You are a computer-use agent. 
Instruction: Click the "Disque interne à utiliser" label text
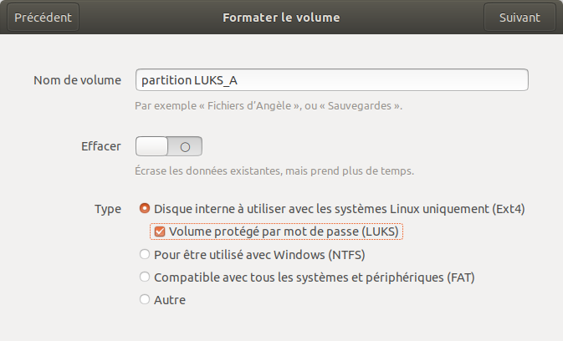coord(340,208)
